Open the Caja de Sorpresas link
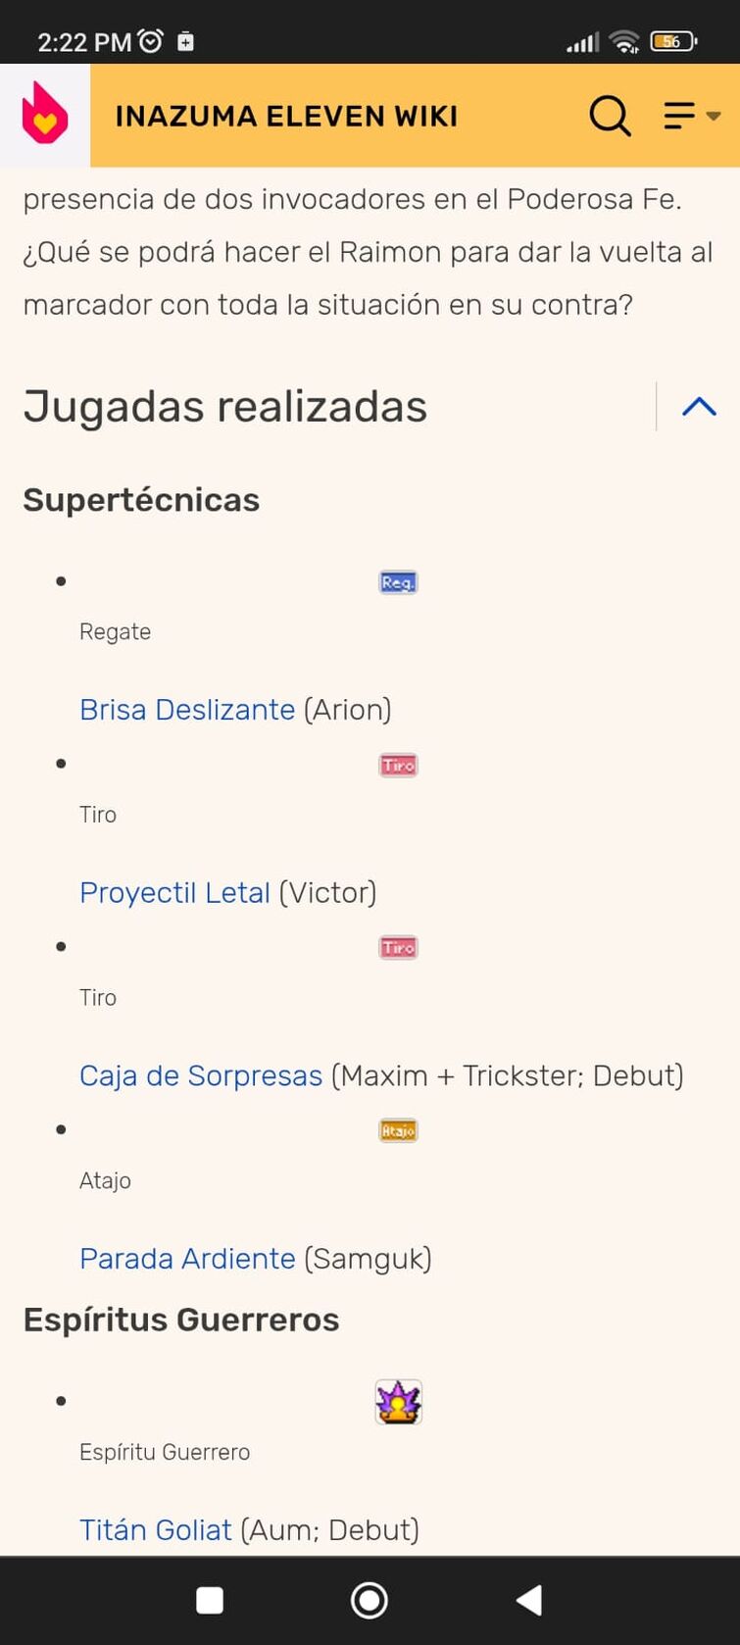This screenshot has width=740, height=1645. pyautogui.click(x=201, y=1075)
